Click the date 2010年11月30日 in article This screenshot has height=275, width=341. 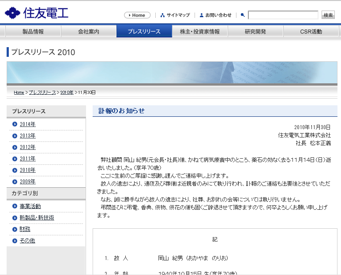(312, 127)
